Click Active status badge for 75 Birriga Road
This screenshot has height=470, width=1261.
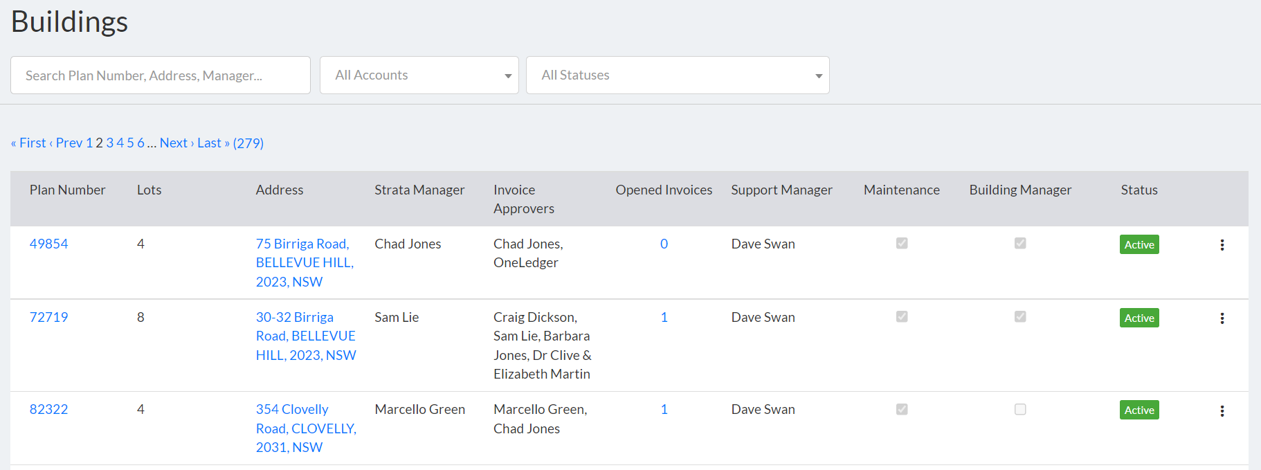[1139, 244]
